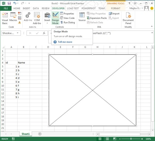
Task: Click the Insert Function fx button
Action: coord(44,33)
